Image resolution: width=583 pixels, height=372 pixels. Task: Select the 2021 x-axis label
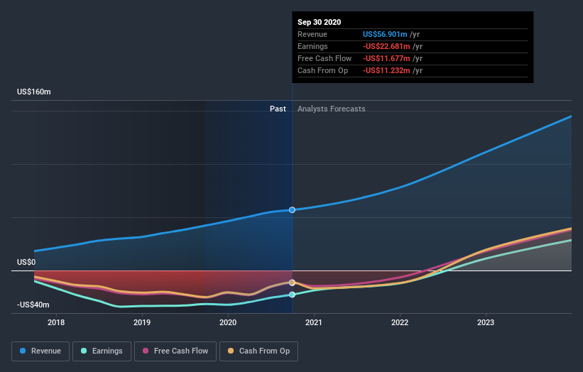click(314, 322)
